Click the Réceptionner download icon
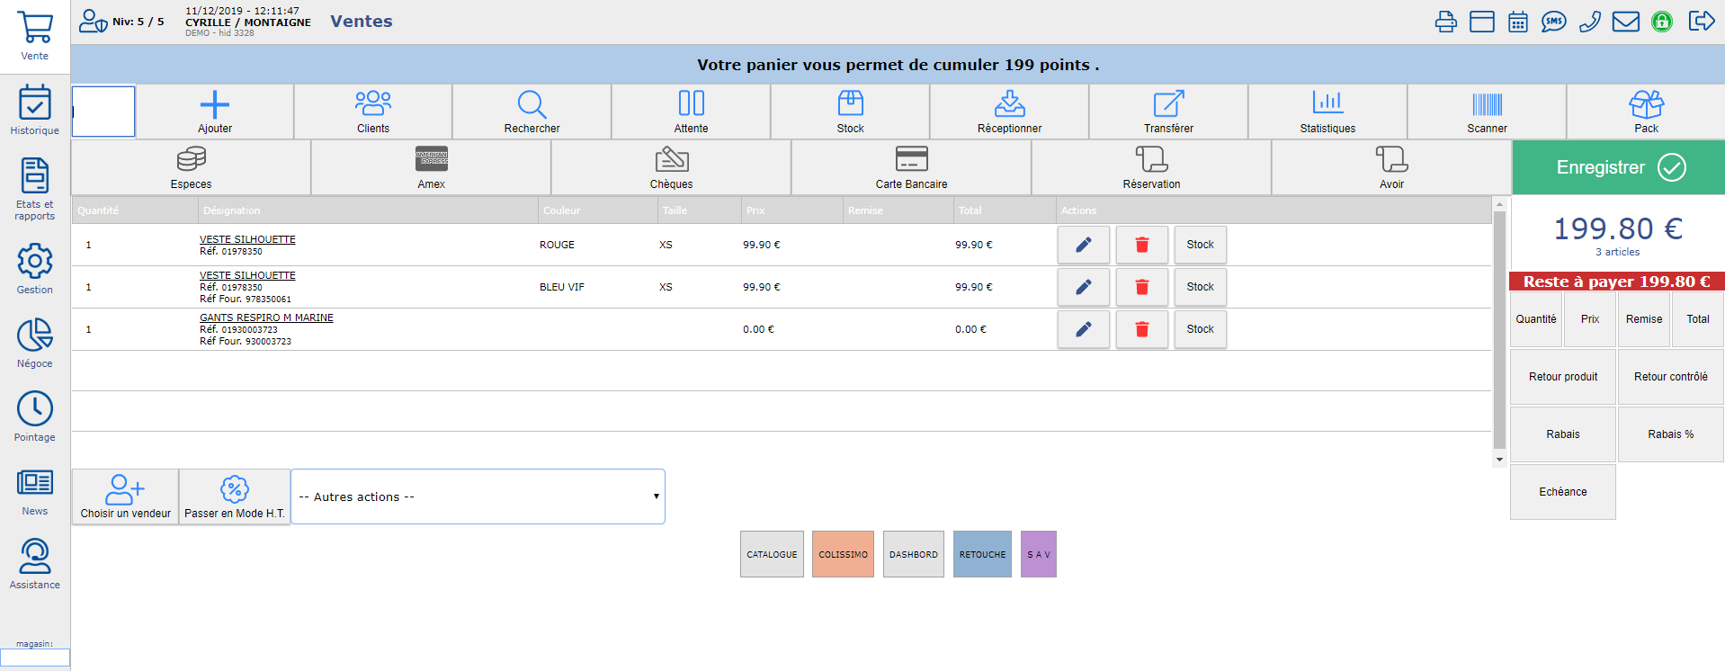Viewport: 1725px width, 671px height. pyautogui.click(x=1009, y=103)
